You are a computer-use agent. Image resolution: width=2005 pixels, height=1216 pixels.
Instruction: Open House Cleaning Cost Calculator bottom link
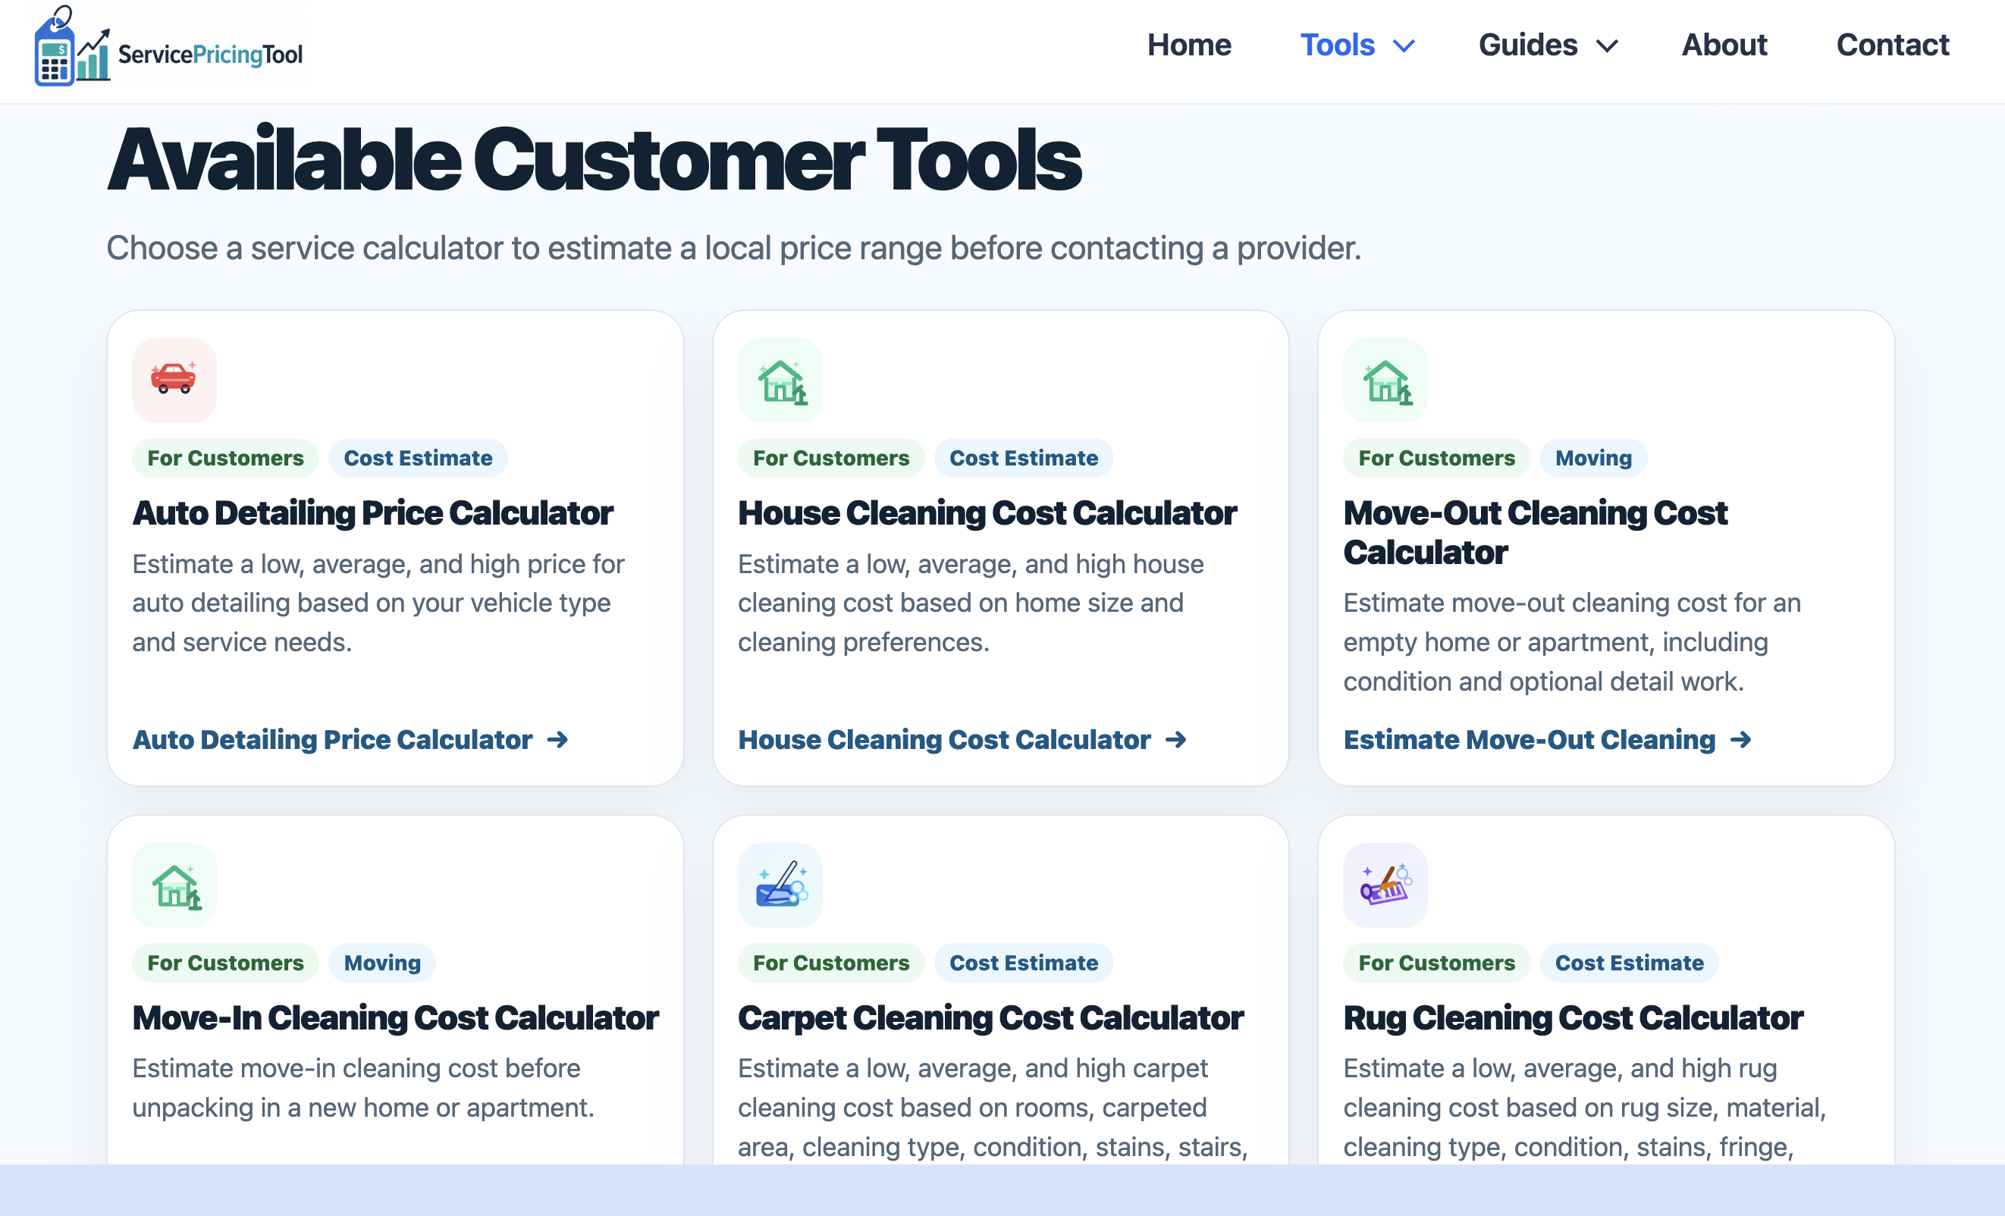pos(962,739)
